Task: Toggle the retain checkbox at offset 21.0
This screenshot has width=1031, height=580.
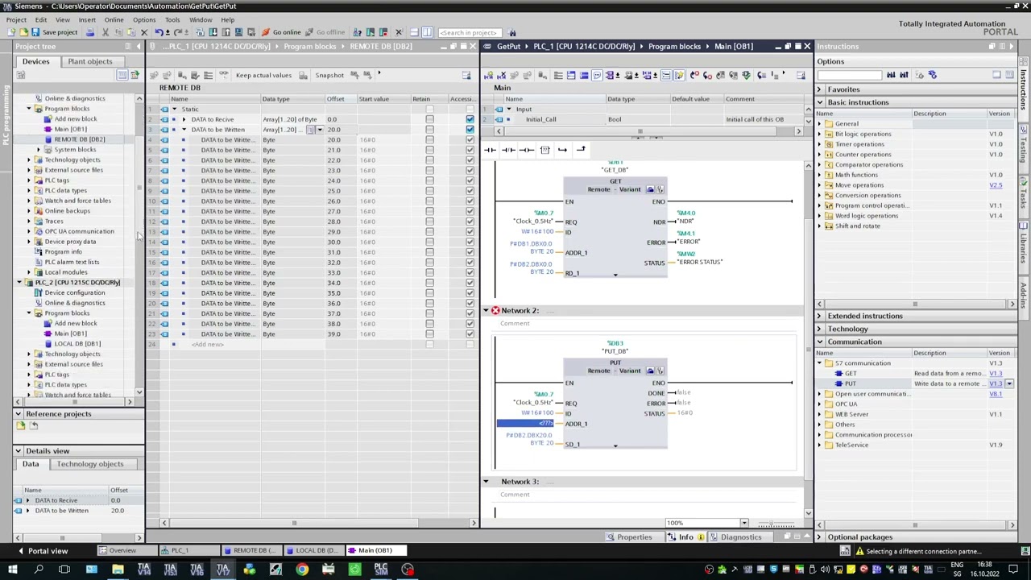Action: pos(429,151)
